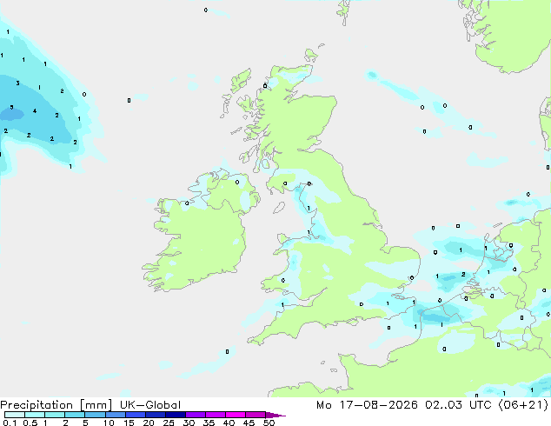
Task: Click the 'UK-Global' model label
Action: coord(150,405)
